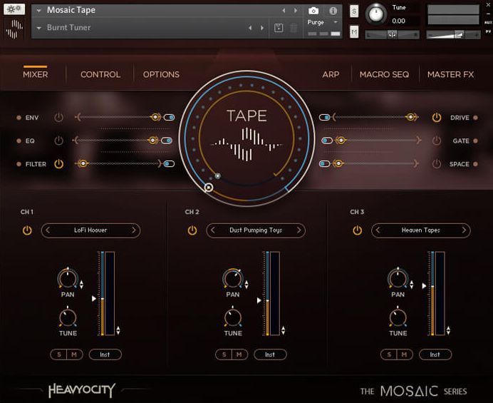Select next source for Dust Pumping Toys

(299, 230)
